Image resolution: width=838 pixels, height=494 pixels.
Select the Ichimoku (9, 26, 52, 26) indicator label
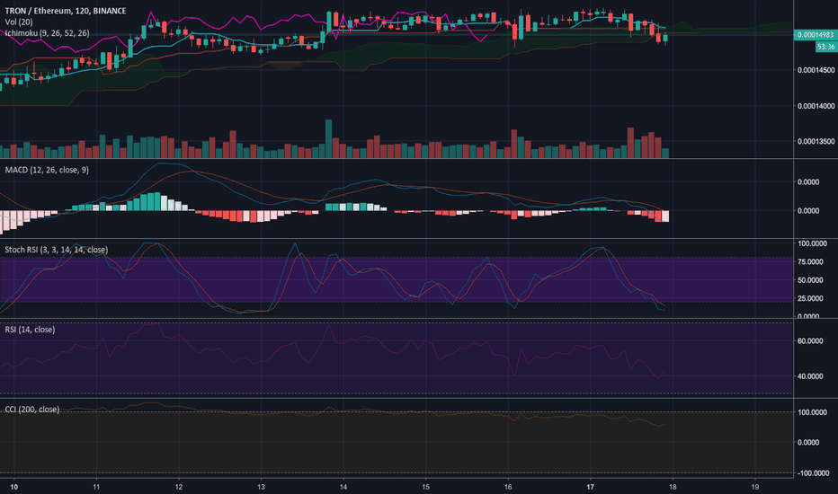click(x=47, y=33)
